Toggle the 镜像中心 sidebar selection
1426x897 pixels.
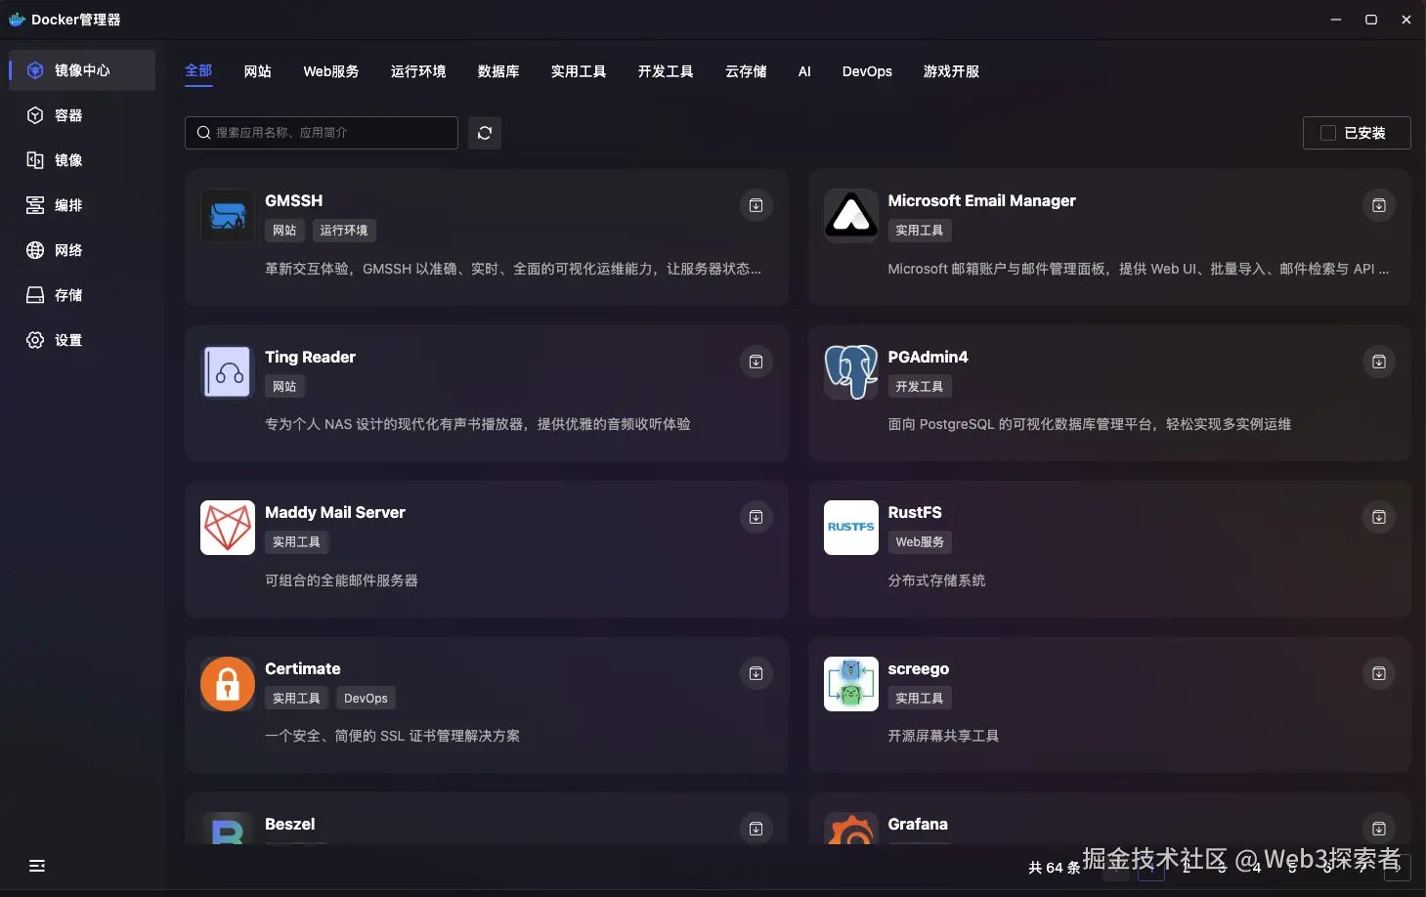[x=68, y=69]
